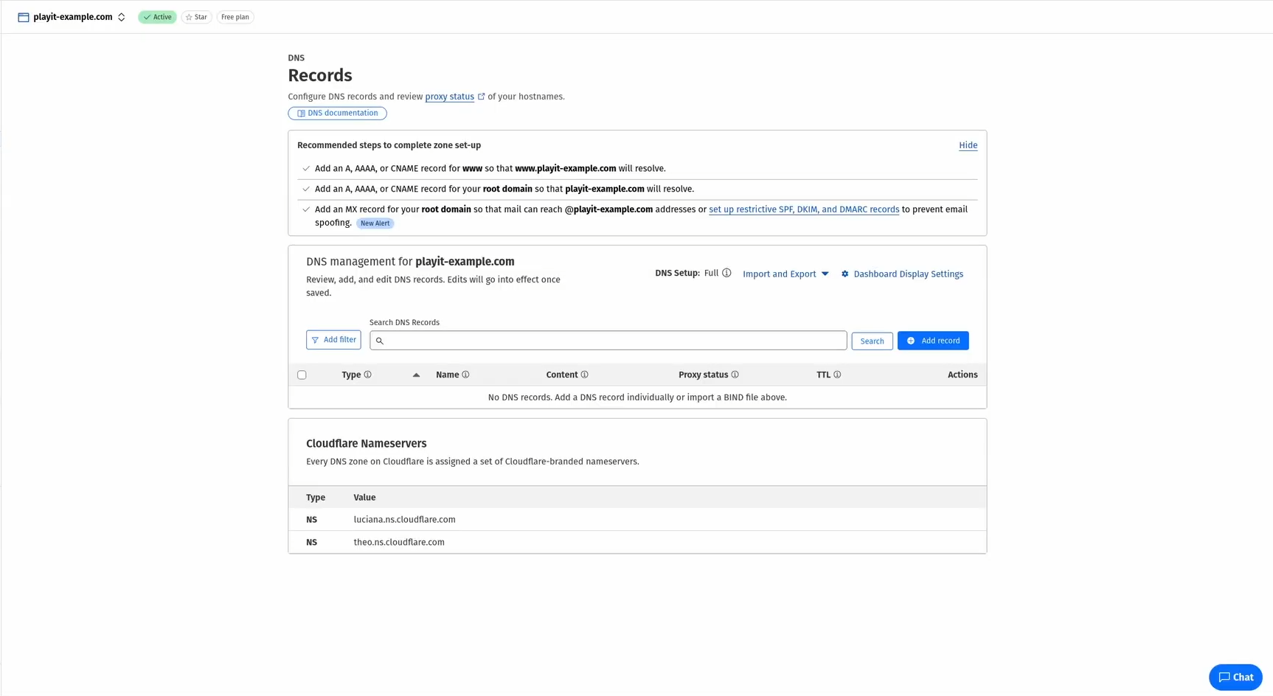Click the info icon beside the Proxy status column
1273x696 pixels.
pos(735,375)
